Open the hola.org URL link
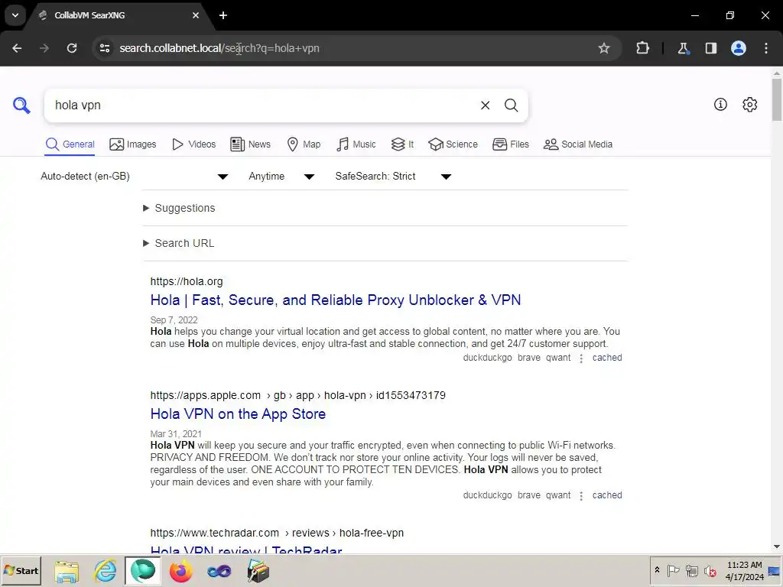 point(187,281)
